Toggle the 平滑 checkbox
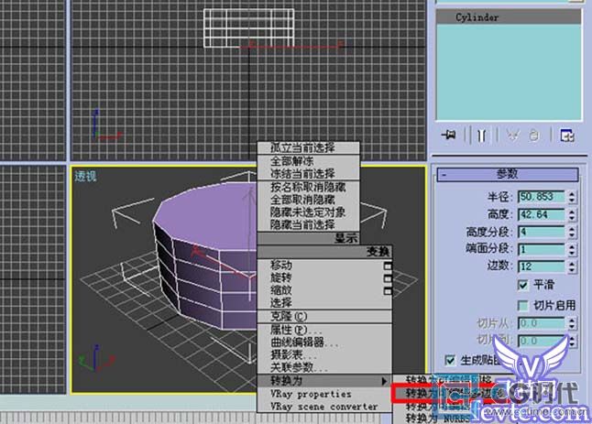Screen dimensions: 592x424 point(523,285)
